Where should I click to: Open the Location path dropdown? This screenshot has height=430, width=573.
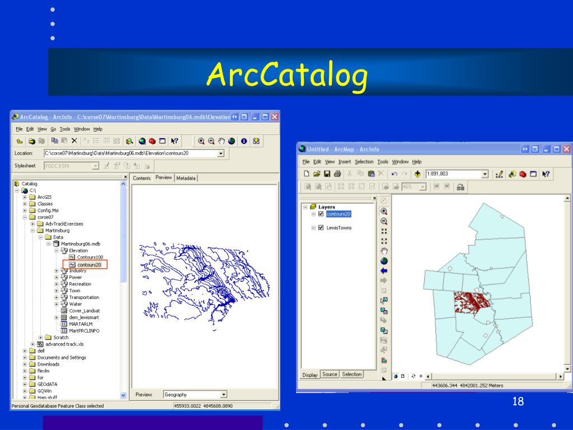tap(220, 153)
